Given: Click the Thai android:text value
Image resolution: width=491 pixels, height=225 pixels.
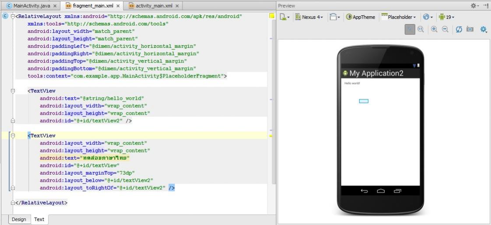Looking at the screenshot, I should 106,158.
